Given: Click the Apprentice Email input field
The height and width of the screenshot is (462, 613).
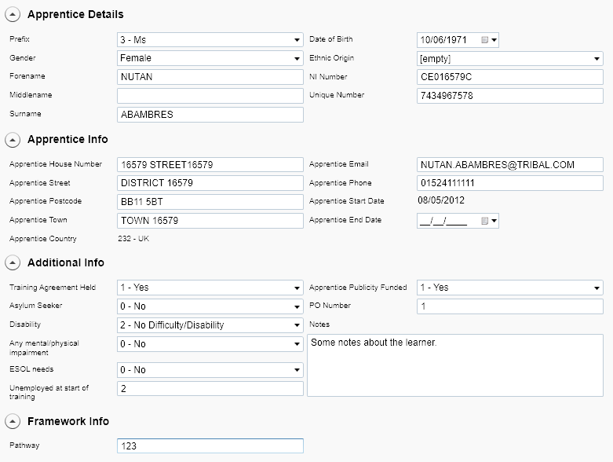Looking at the screenshot, I should click(x=509, y=165).
